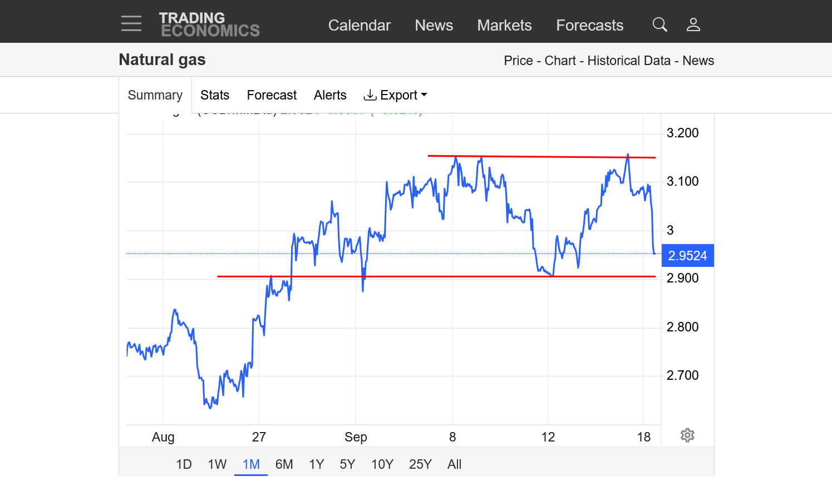Select the 1W time range
The width and height of the screenshot is (832, 496).
(217, 464)
